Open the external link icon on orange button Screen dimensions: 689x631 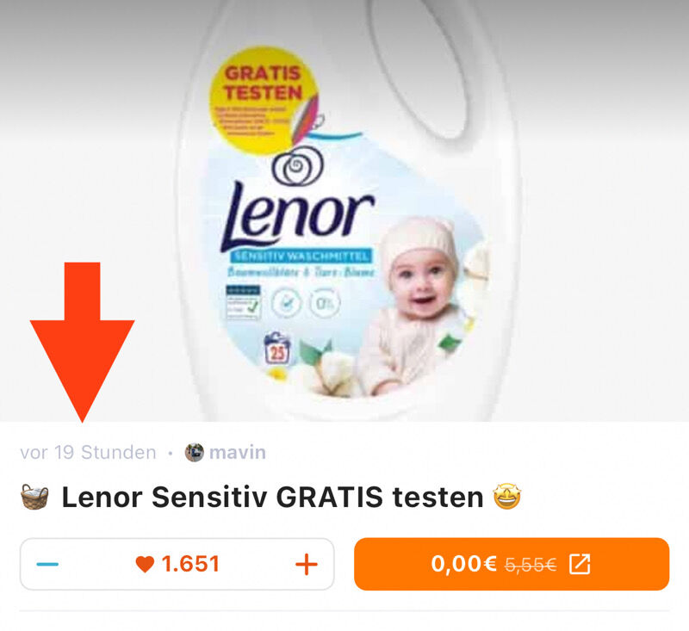(580, 564)
